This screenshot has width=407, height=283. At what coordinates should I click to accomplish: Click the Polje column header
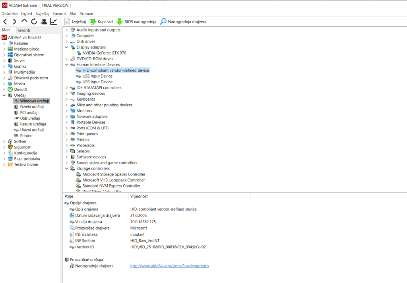click(96, 197)
